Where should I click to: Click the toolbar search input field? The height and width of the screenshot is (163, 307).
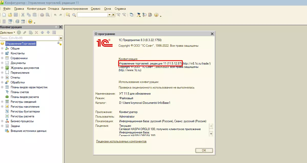click(x=92, y=15)
